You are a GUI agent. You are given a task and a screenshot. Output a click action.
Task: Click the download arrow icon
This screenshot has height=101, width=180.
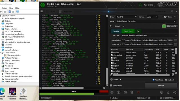(x=168, y=92)
